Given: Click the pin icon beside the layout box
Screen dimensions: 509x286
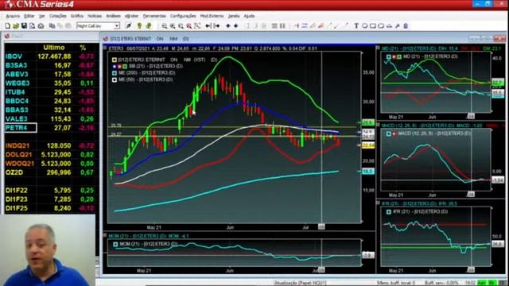Looking at the screenshot, I should (129, 26).
